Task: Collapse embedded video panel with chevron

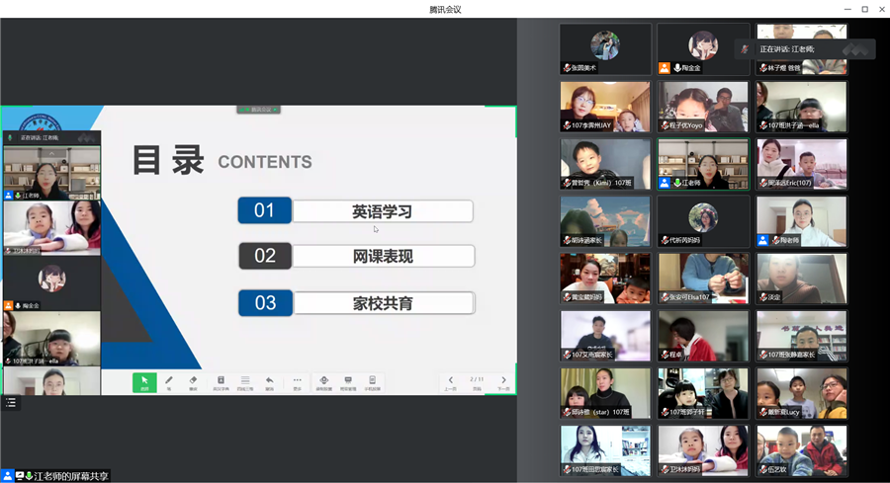Action: tap(51, 154)
